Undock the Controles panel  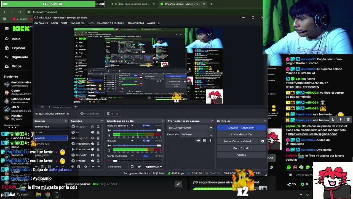click(265, 121)
